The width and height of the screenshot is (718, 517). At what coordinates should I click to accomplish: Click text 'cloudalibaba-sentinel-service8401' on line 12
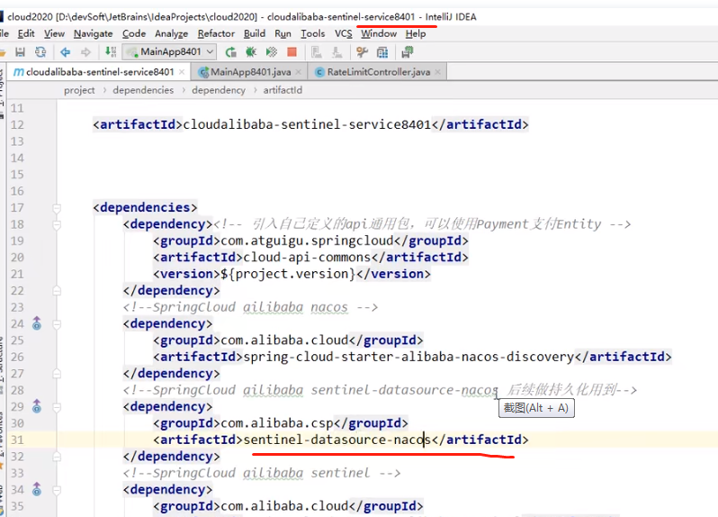307,124
